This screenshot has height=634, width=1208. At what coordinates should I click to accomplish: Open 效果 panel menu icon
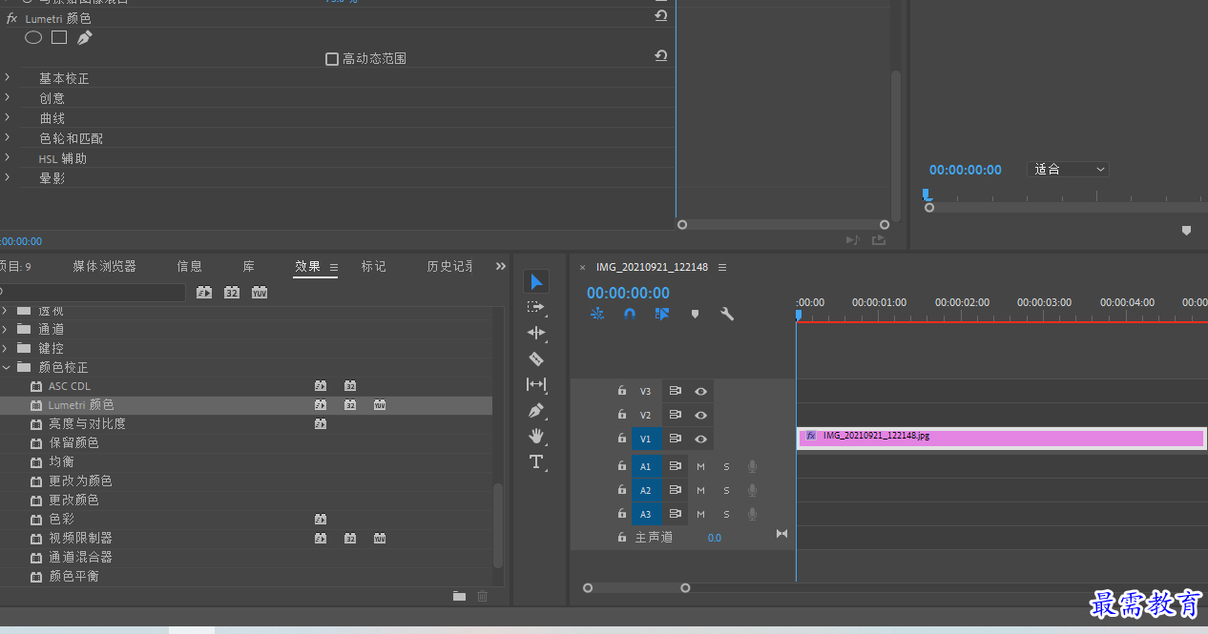coord(334,268)
